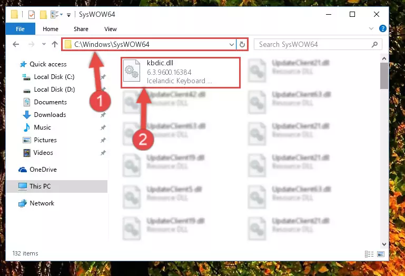The image size is (405, 276).
Task: Switch to Large icons view in status bar
Action: (381, 254)
